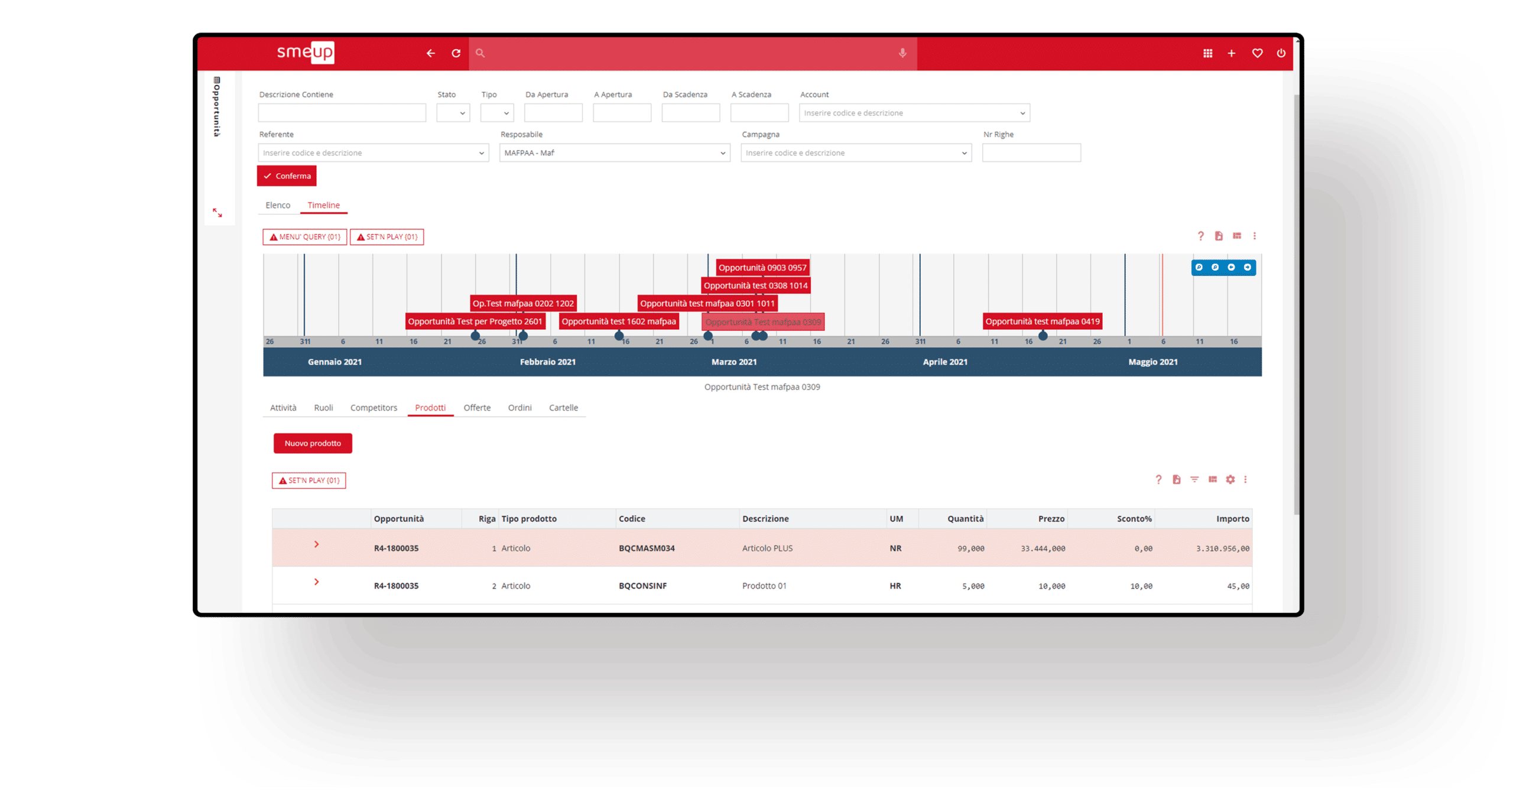Open the apps grid icon
The image size is (1513, 802).
point(1207,53)
